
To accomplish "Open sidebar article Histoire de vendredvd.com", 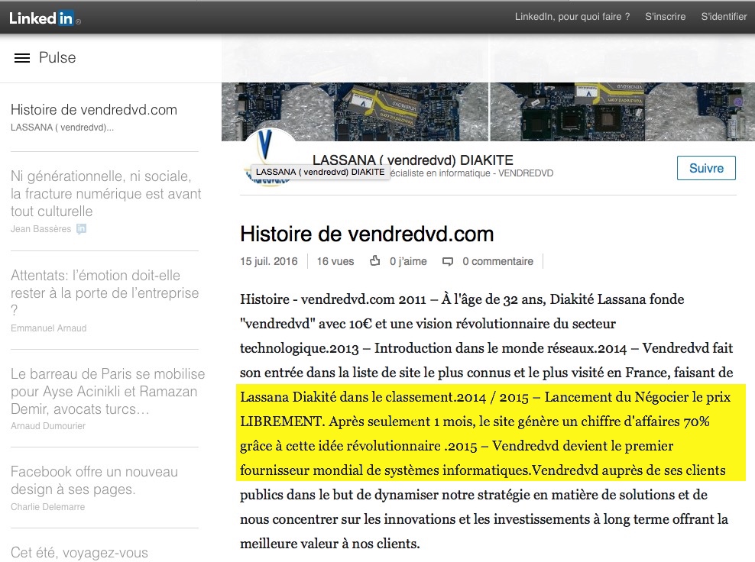I will 94,110.
